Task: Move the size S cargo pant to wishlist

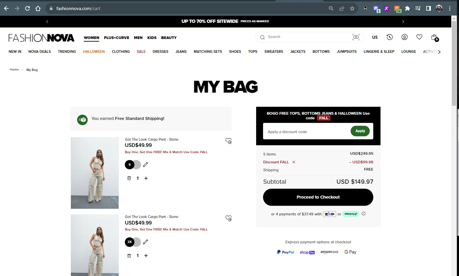Action: click(x=229, y=141)
